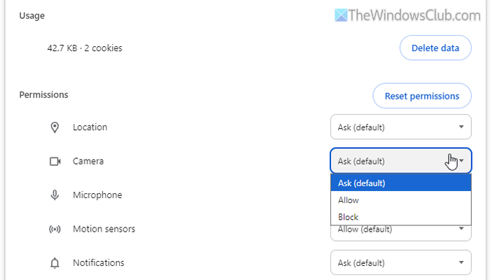Click the Microphone permission label
The image size is (490, 280).
[97, 195]
